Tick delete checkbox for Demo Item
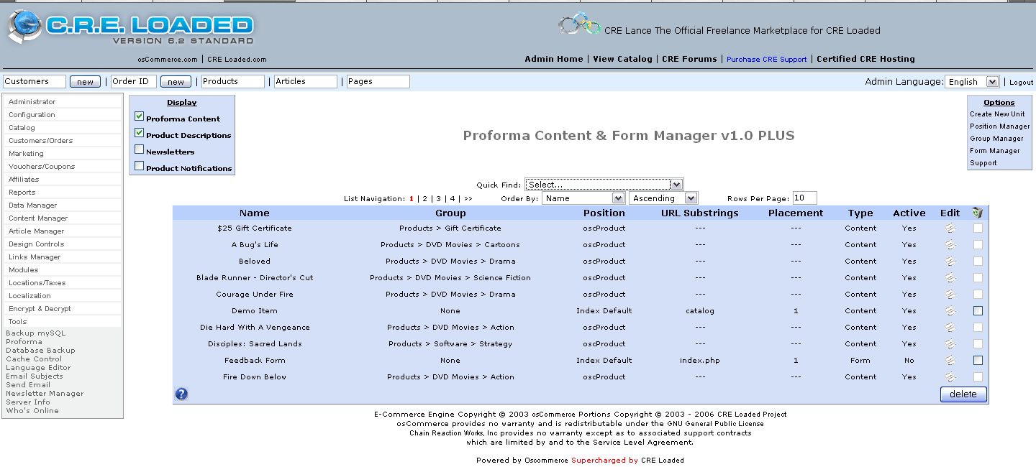 (x=978, y=311)
